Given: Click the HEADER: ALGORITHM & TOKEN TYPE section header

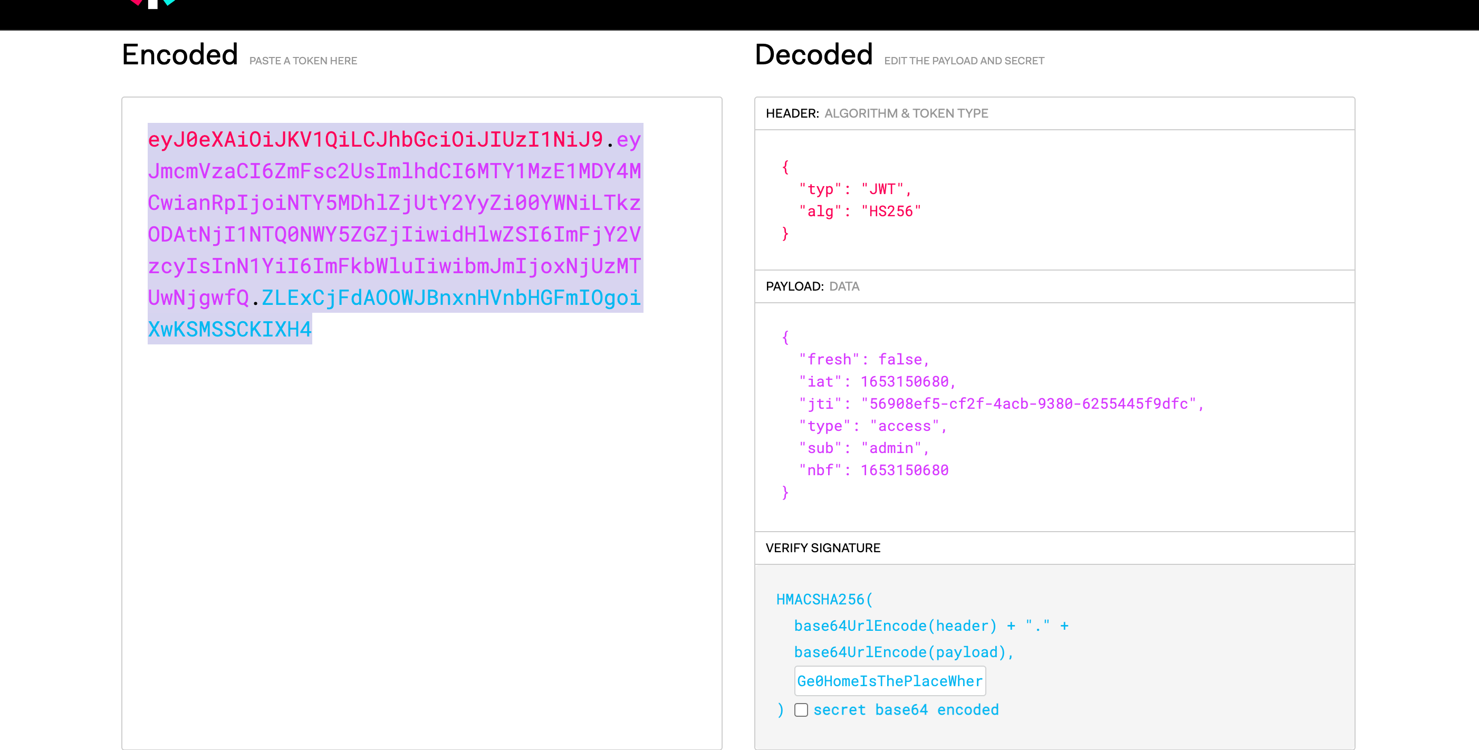Looking at the screenshot, I should [876, 113].
